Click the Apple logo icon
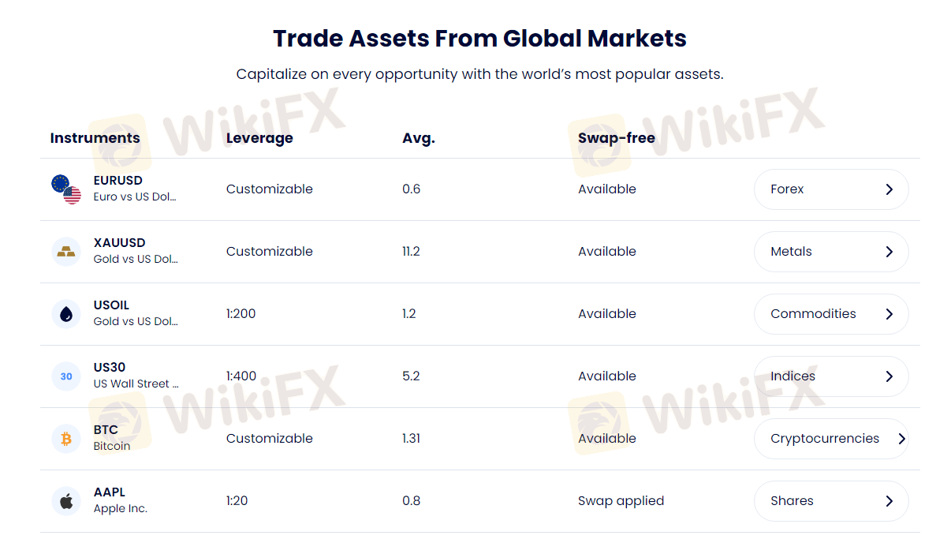 click(66, 501)
